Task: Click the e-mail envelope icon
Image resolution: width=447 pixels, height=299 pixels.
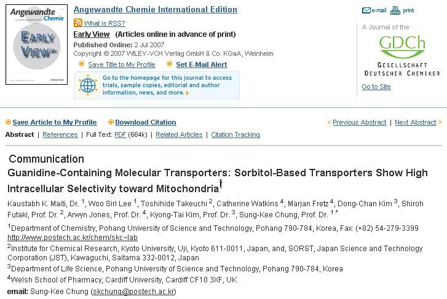Action: click(366, 10)
